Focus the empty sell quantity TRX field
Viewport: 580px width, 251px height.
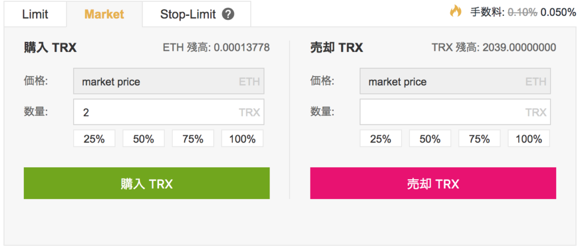click(x=455, y=112)
